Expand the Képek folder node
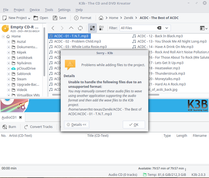Image resolution: width=209 pixels, height=178 pixels. click(x=9, y=53)
